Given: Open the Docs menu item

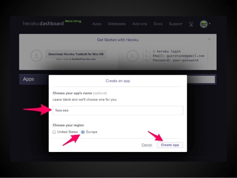Looking at the screenshot, I should [158, 24].
